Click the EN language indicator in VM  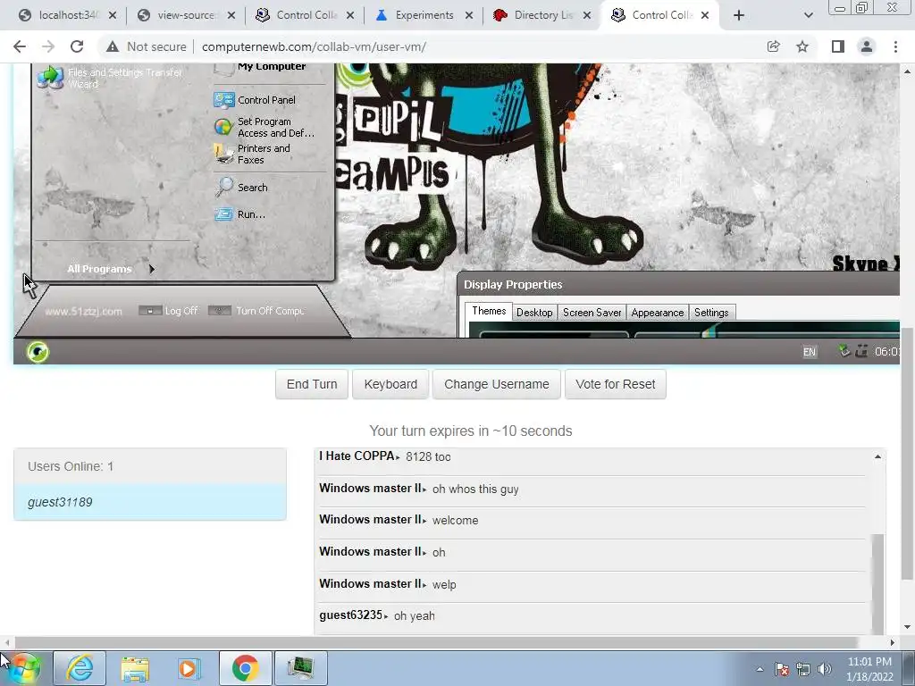[809, 352]
